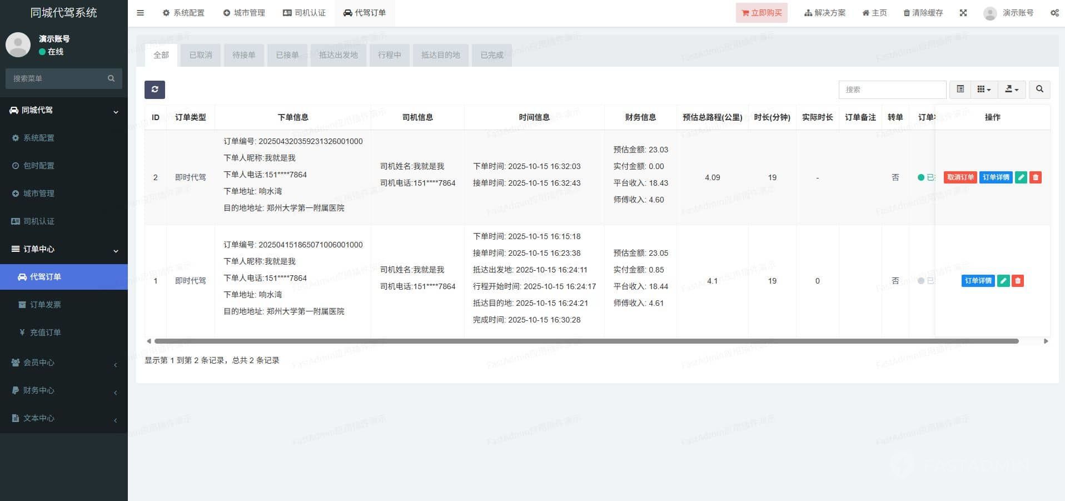
Task: Click the scrollbar right arrow under table
Action: [x=1046, y=341]
